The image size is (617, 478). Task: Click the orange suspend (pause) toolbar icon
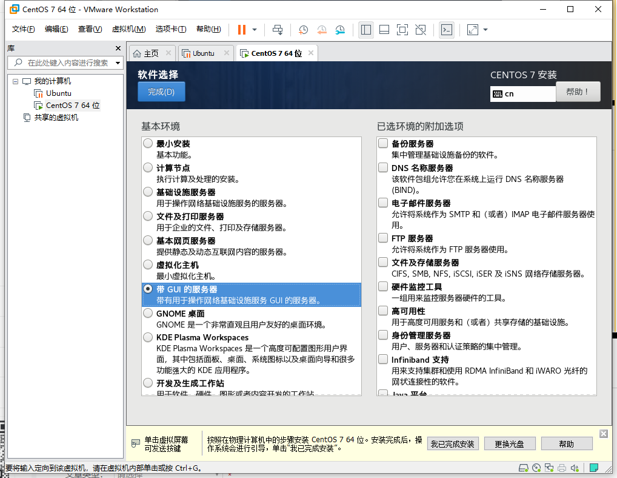[x=242, y=30]
